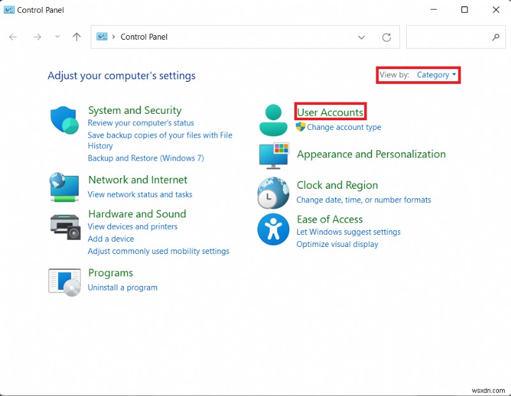This screenshot has width=511, height=396.
Task: Open Appearance and Personalization monitor icon
Action: (274, 155)
